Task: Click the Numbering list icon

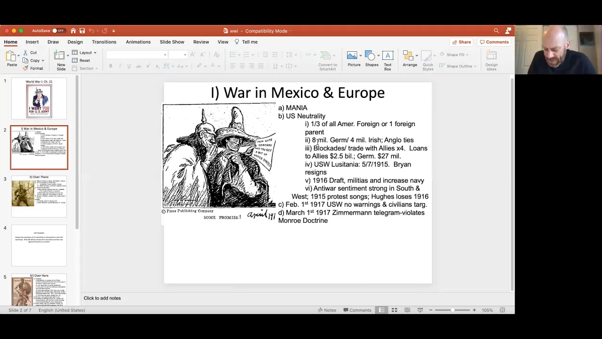Action: click(x=246, y=55)
